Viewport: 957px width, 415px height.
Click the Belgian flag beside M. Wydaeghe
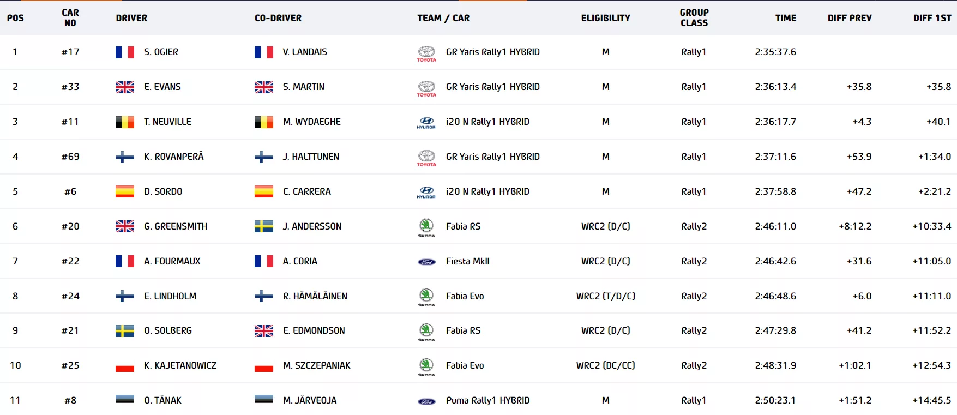pos(264,122)
